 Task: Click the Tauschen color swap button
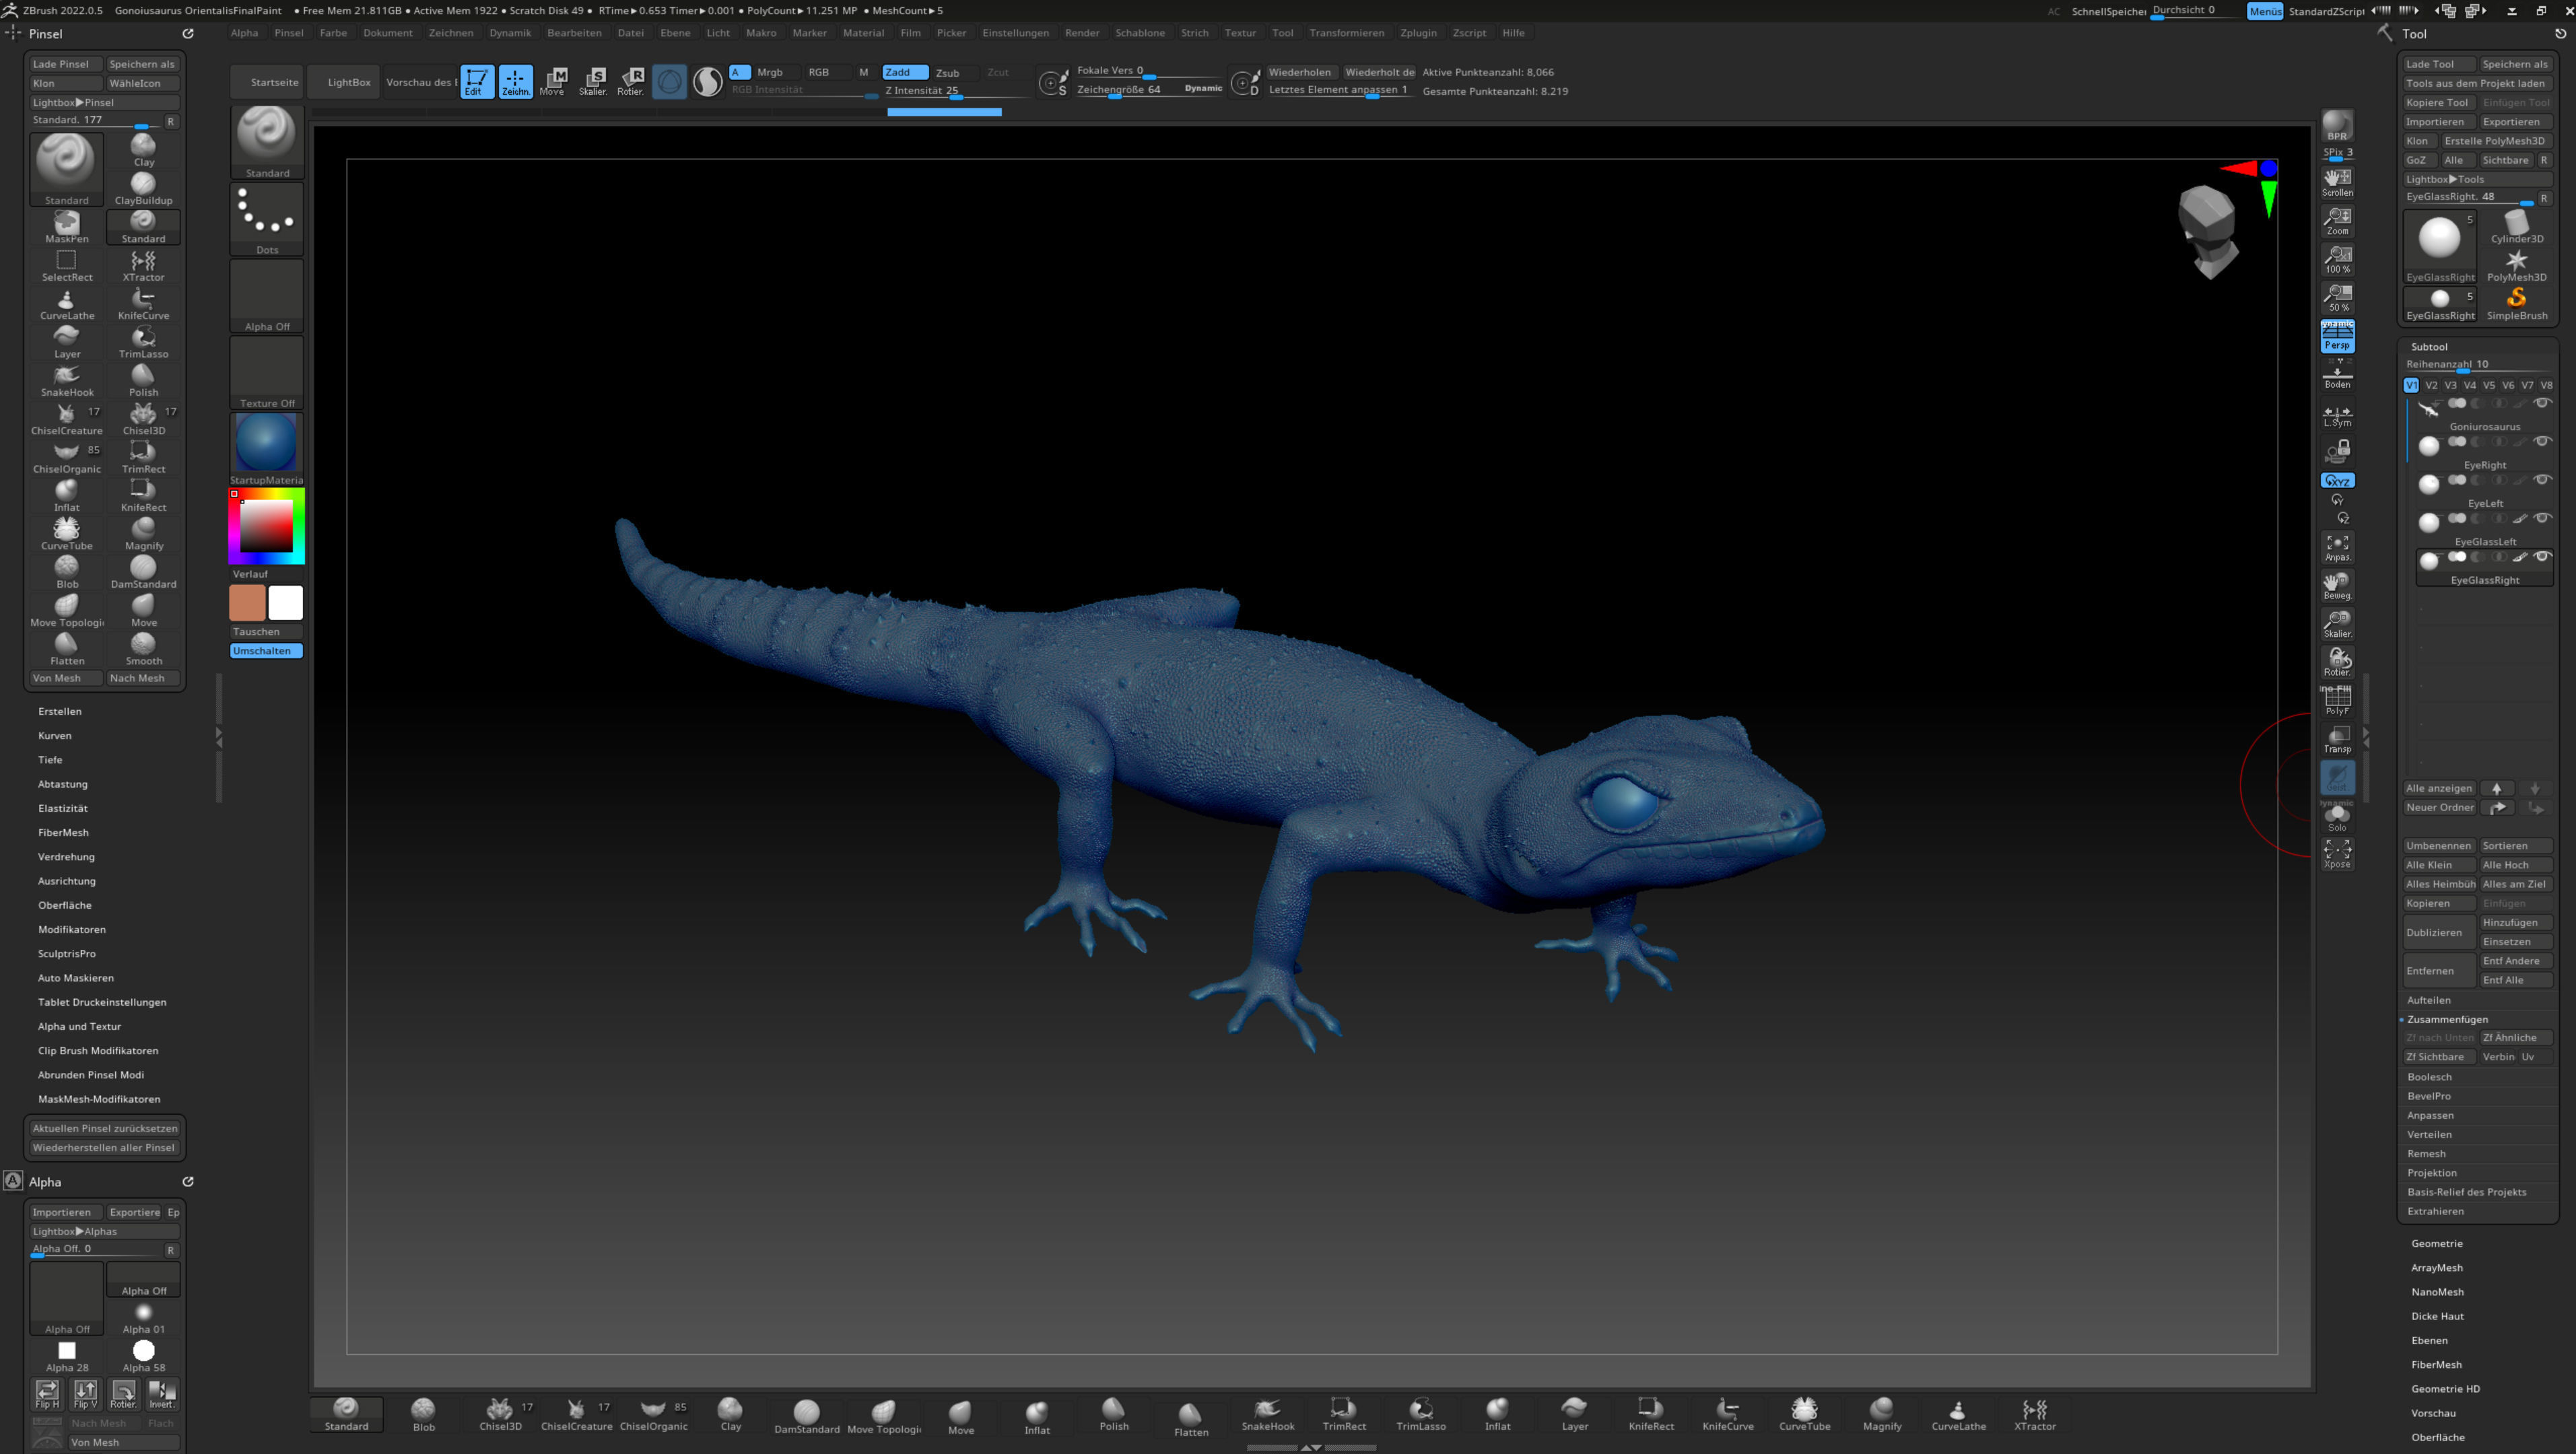[266, 631]
